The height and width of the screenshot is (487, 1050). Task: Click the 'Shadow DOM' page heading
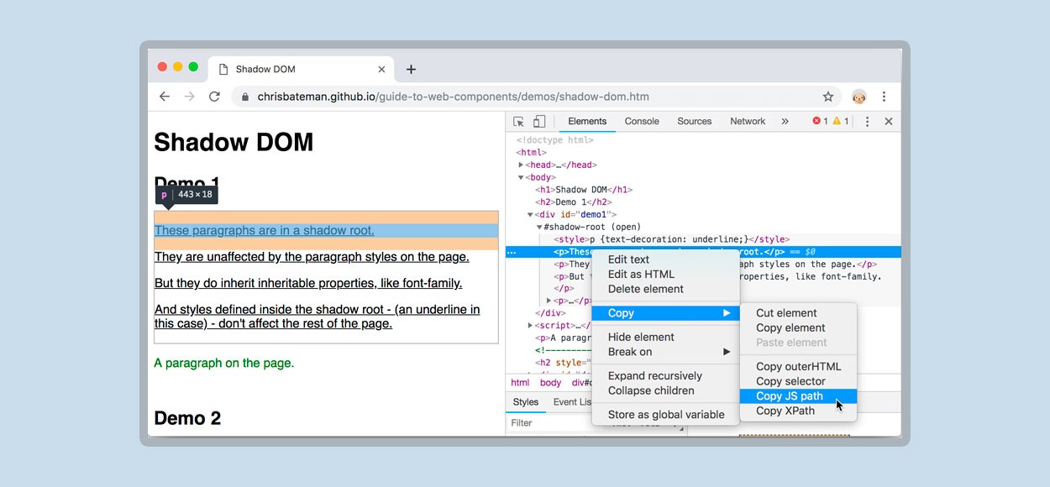click(234, 143)
